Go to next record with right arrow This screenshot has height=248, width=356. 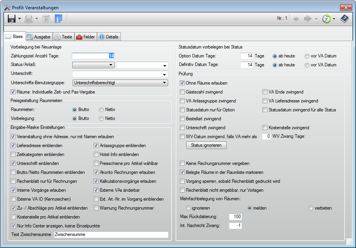pyautogui.click(x=308, y=19)
